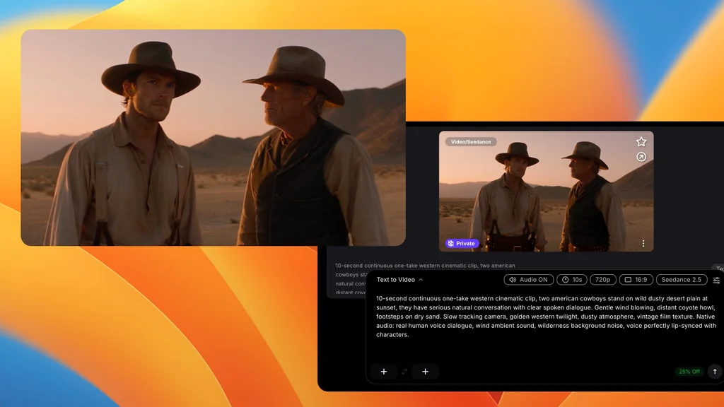Add last frame with the right plus button

coord(425,372)
